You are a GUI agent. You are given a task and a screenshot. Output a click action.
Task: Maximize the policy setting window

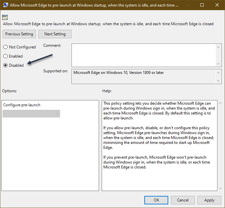(x=202, y=5)
